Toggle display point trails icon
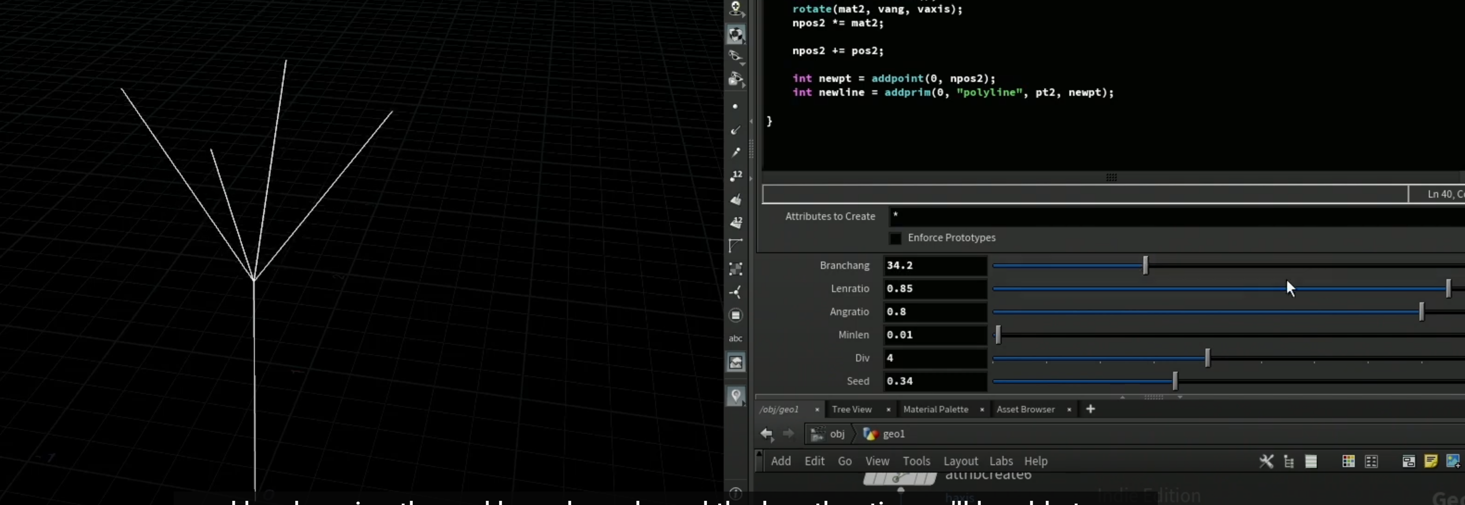The height and width of the screenshot is (505, 1465). [x=735, y=152]
